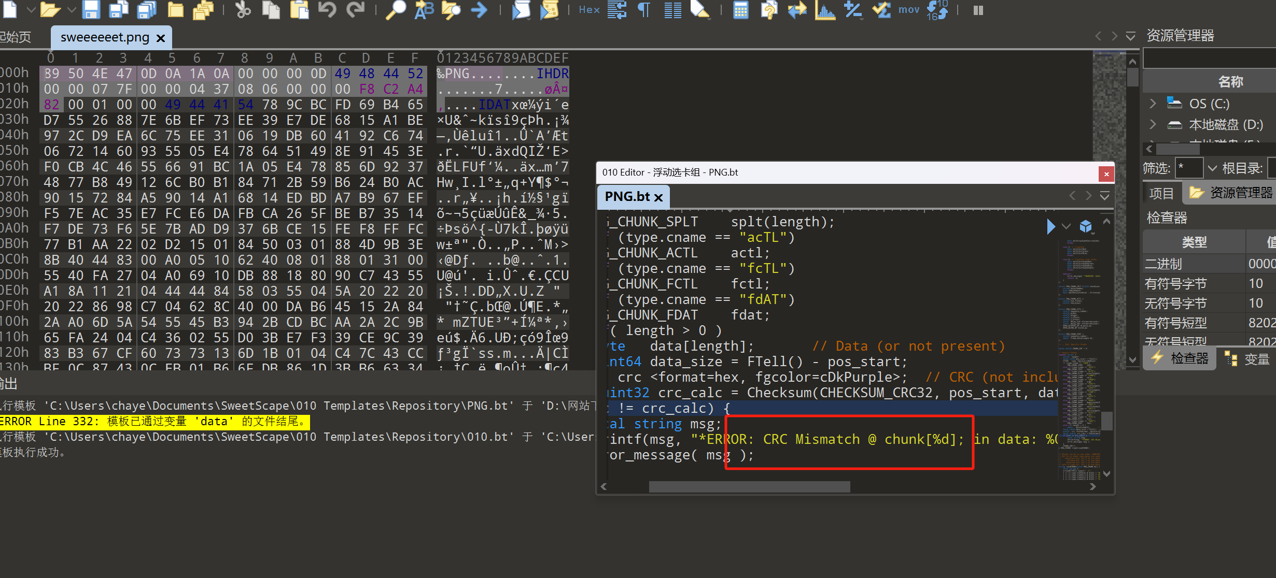Click the 筛选 filter input field
Image resolution: width=1276 pixels, height=578 pixels.
tap(1188, 168)
